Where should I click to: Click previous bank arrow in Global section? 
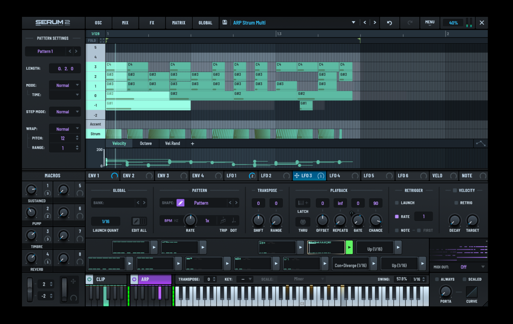pyautogui.click(x=138, y=203)
